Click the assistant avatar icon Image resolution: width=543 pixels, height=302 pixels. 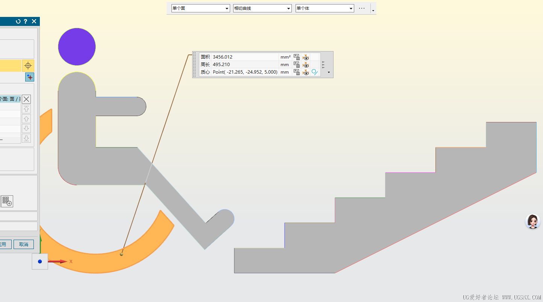coord(532,221)
